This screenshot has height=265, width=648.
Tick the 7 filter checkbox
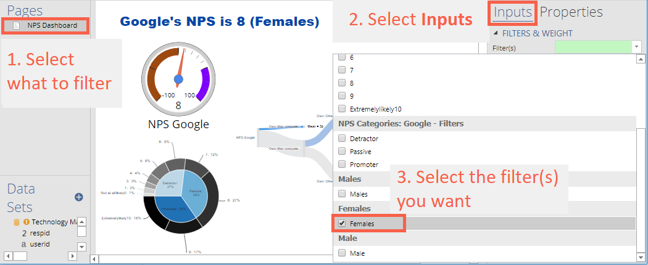point(342,70)
